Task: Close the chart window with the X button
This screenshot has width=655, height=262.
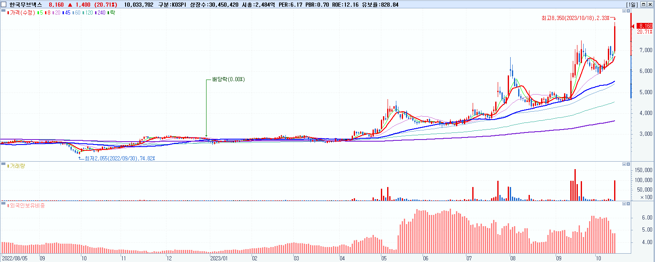Action: click(x=650, y=5)
